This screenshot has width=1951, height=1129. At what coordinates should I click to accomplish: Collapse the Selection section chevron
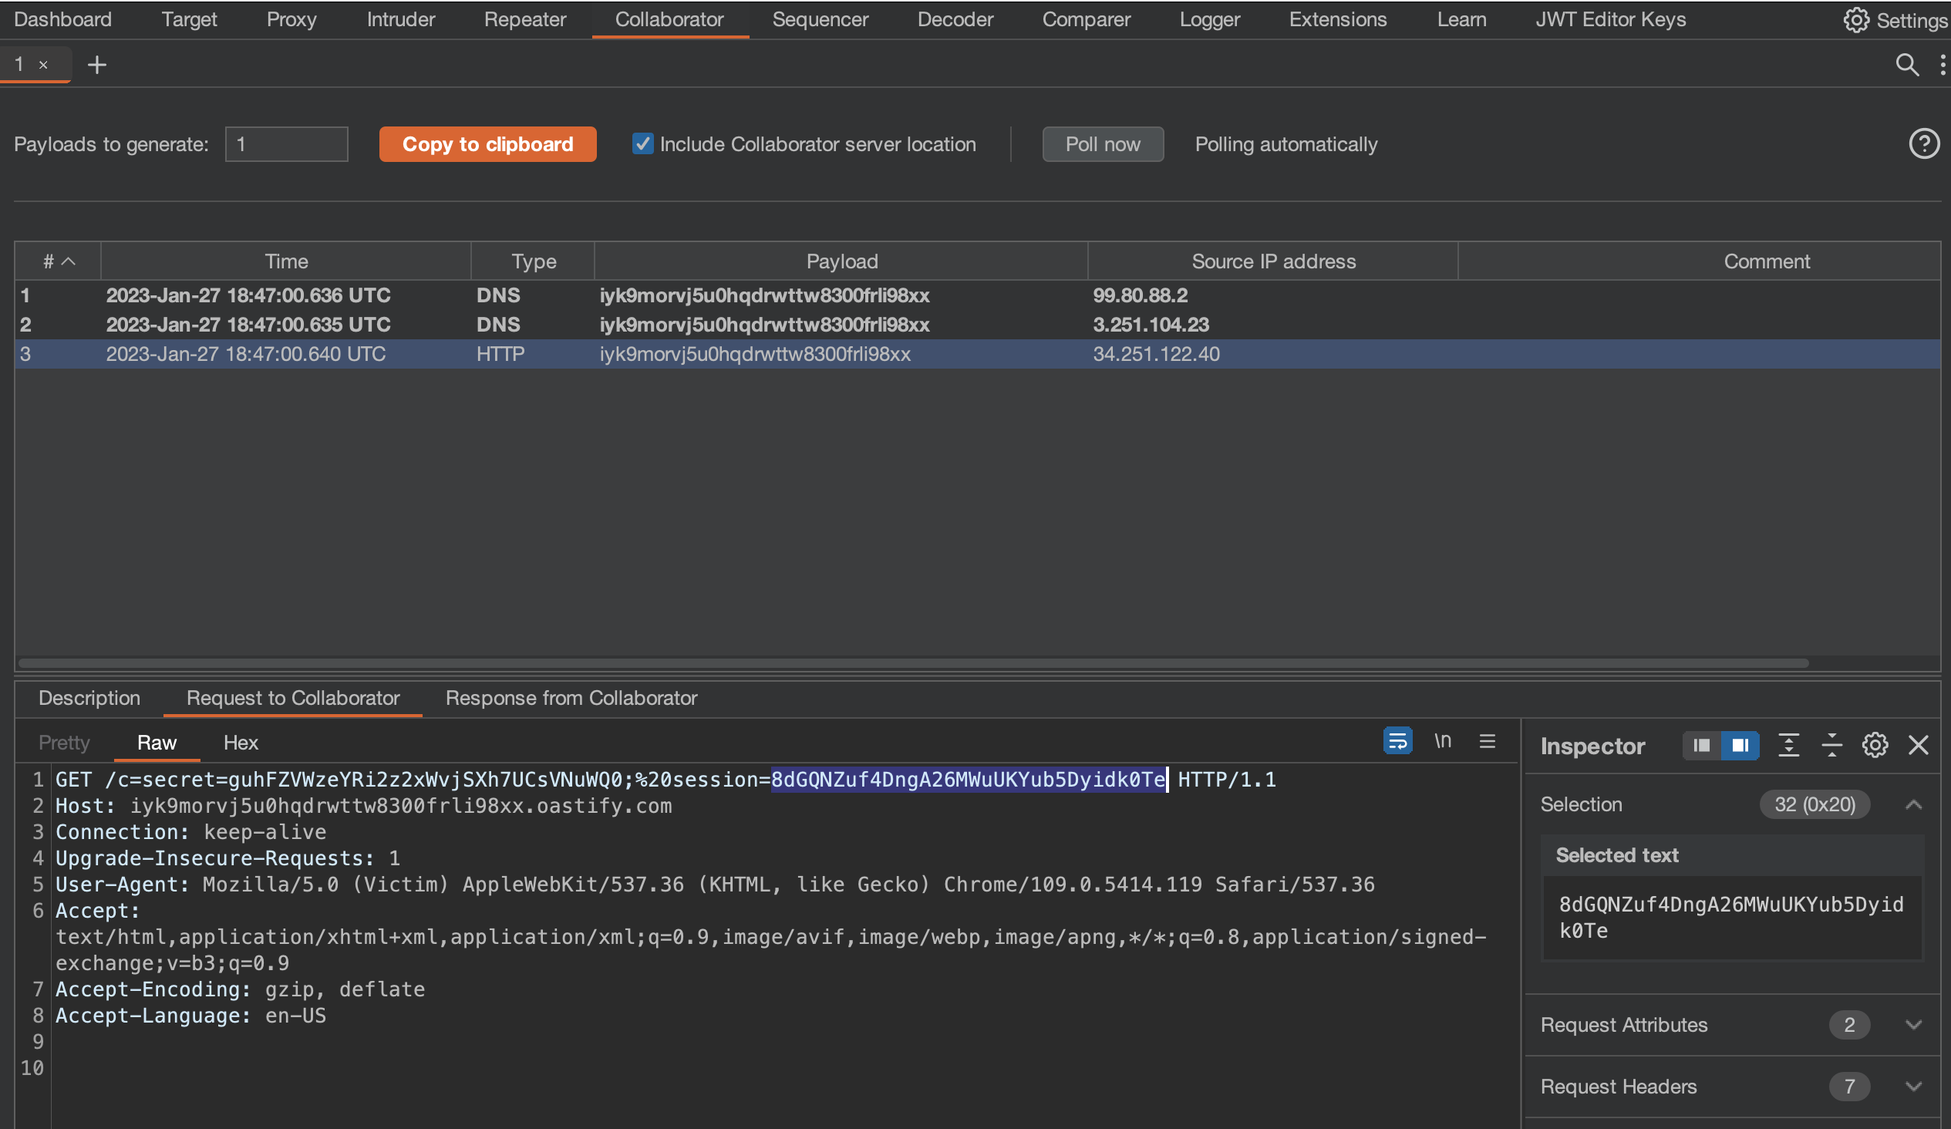(x=1913, y=804)
